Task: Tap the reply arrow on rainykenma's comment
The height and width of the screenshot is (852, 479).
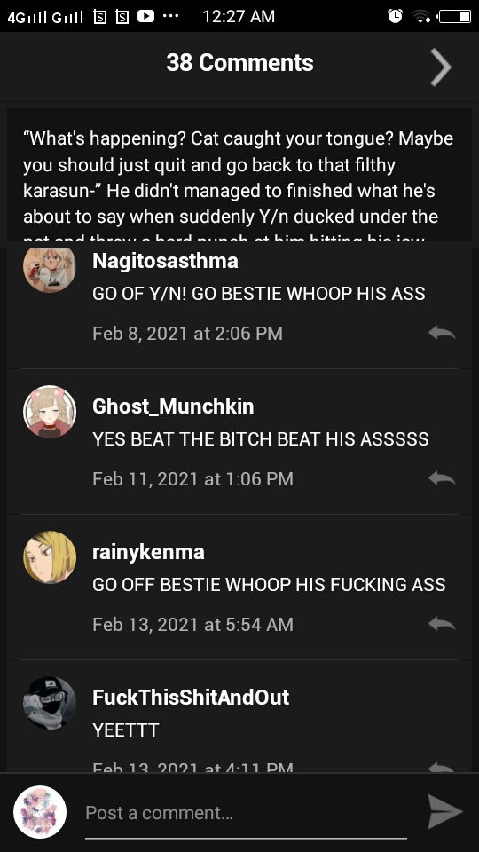Action: (441, 624)
